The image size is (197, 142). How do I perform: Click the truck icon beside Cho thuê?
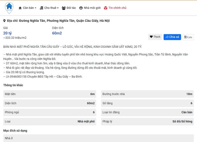pyautogui.click(x=42, y=8)
